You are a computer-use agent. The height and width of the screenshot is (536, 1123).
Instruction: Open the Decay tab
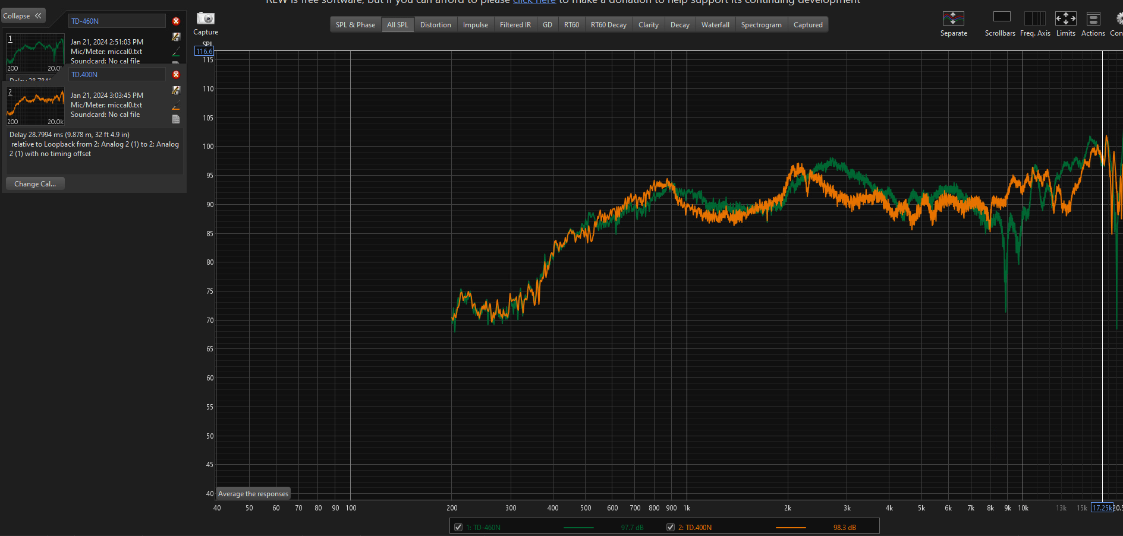(680, 25)
